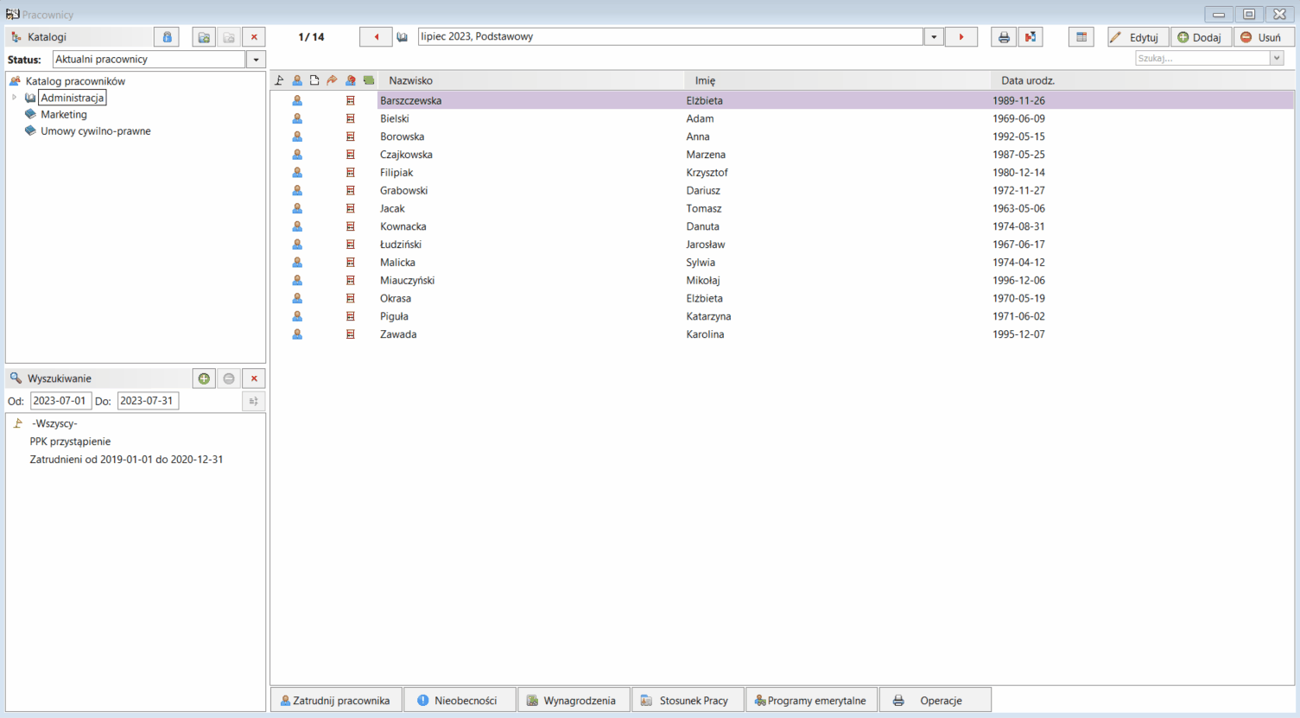Click the Do date field 2023-07-31
1300x718 pixels.
coord(148,401)
